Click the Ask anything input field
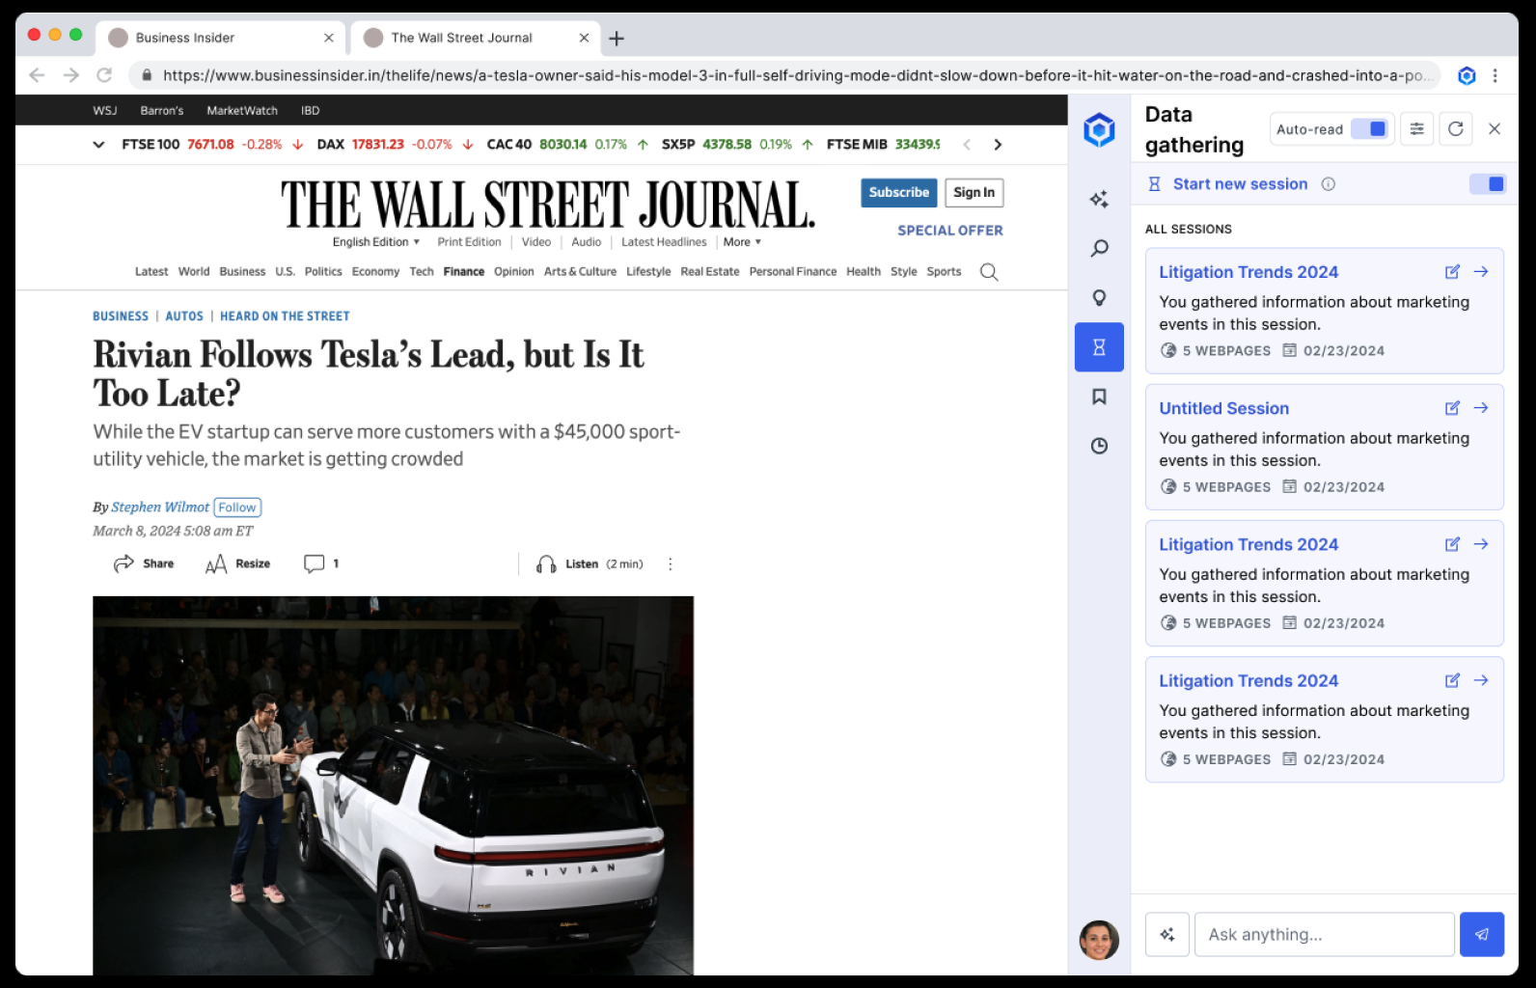This screenshot has height=988, width=1536. (x=1325, y=935)
